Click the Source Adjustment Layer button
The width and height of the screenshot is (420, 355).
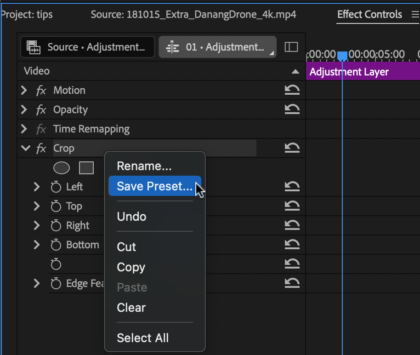tap(88, 47)
